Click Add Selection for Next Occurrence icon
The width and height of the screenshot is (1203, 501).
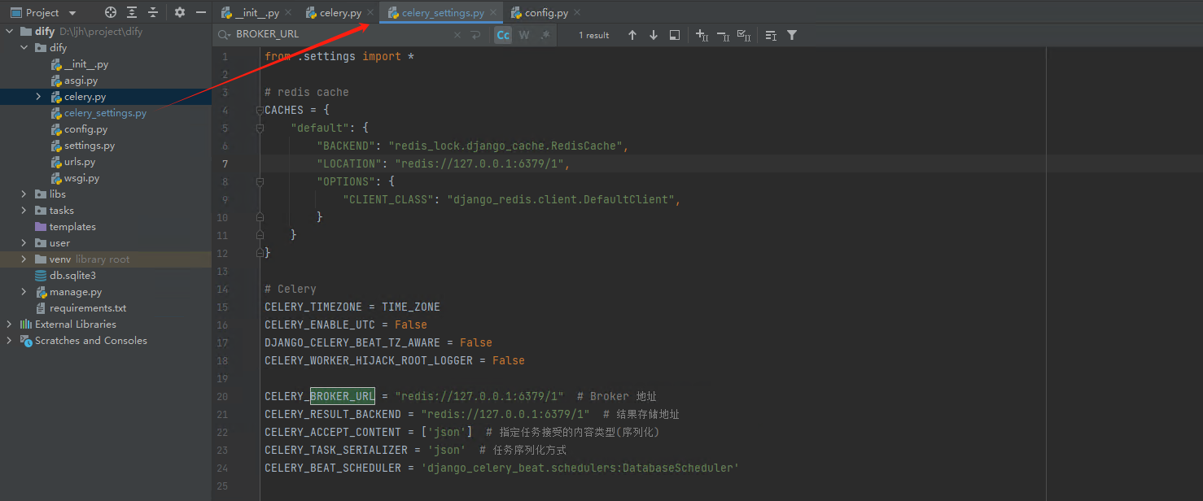(701, 35)
